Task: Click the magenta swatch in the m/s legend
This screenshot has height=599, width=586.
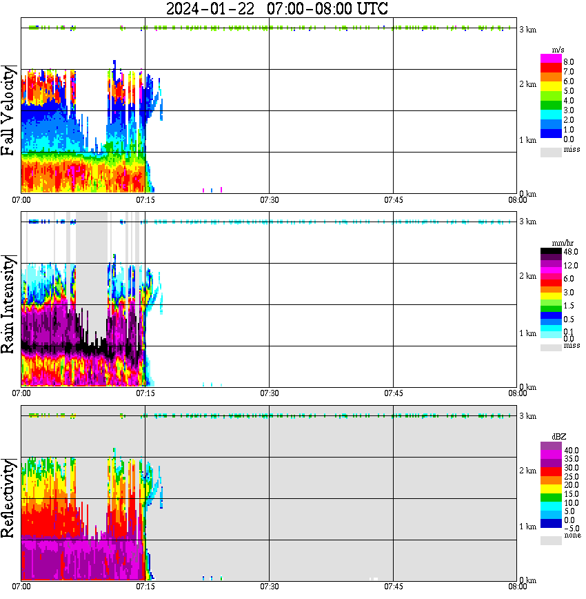Action: coord(551,59)
